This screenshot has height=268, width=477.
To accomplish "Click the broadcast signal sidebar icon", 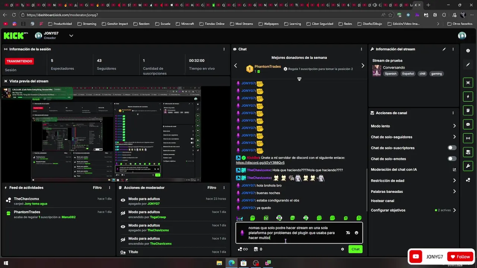I will [x=468, y=138].
